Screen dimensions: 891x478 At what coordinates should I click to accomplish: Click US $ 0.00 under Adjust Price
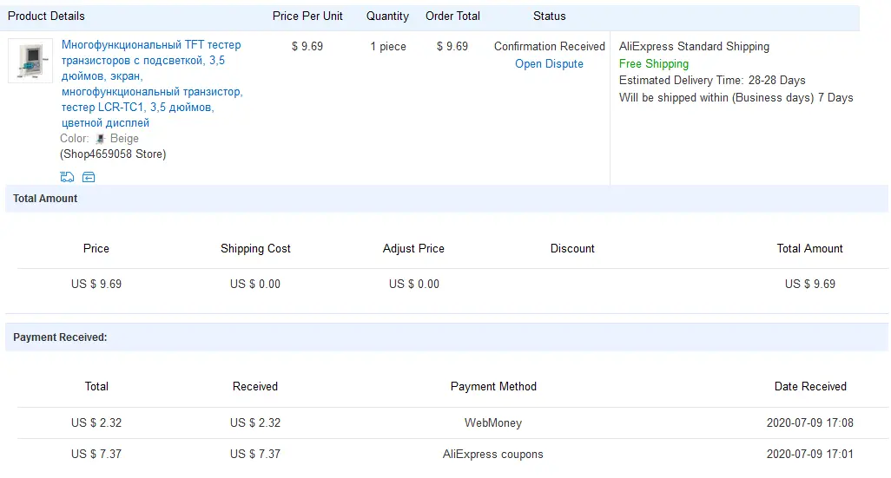point(414,284)
